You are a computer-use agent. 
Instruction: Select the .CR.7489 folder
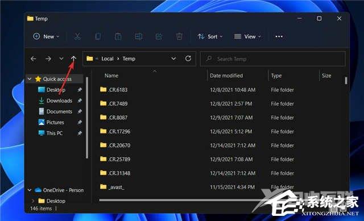(118, 103)
